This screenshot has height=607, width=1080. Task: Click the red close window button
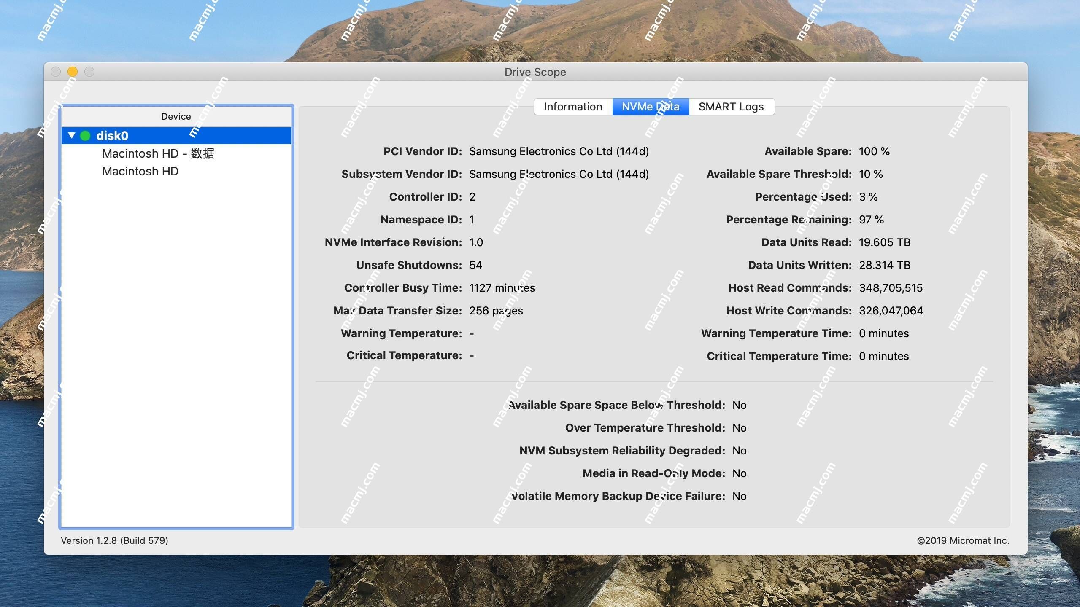tap(56, 72)
